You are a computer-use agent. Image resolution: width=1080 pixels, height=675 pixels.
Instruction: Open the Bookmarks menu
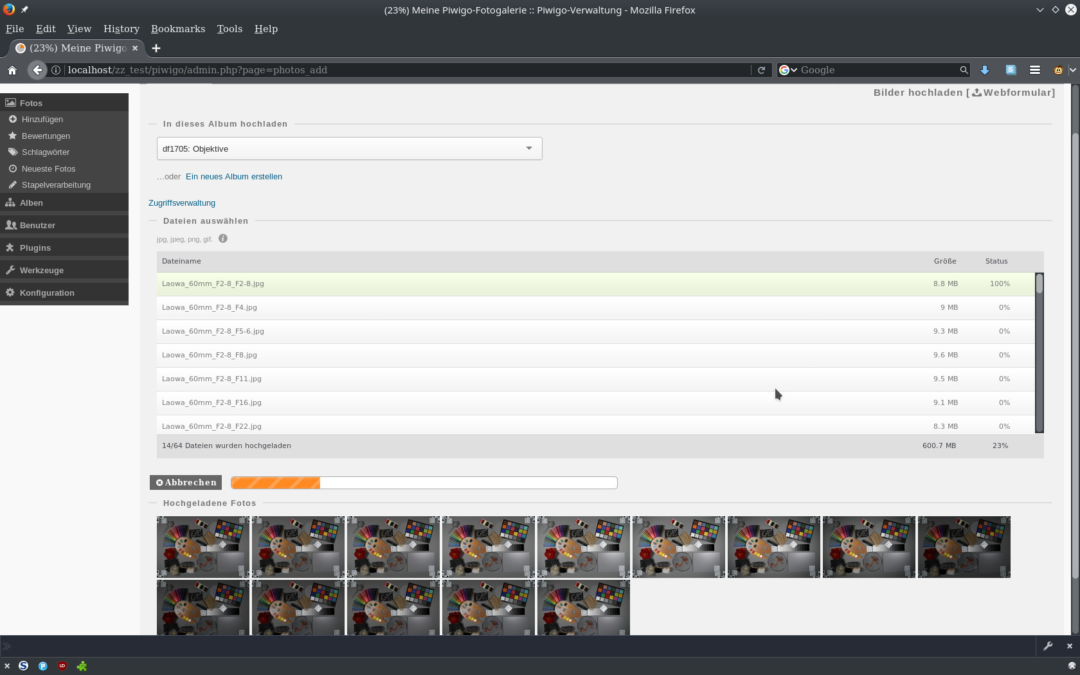[x=178, y=29]
